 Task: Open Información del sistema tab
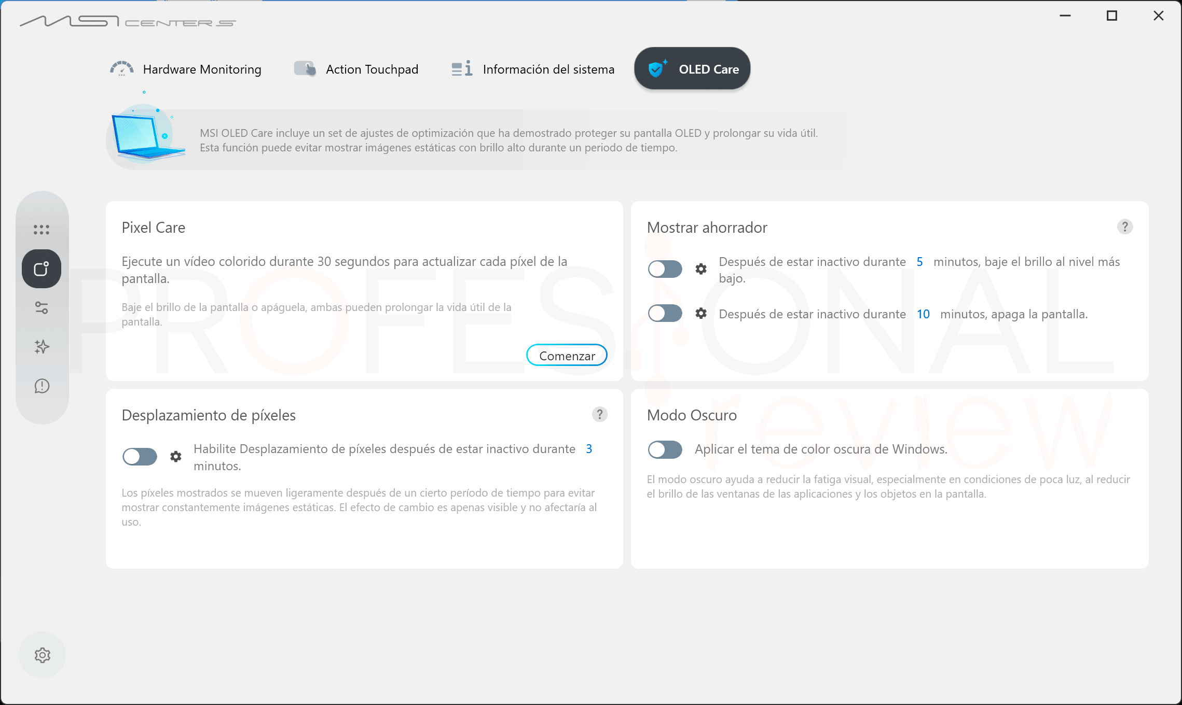533,69
